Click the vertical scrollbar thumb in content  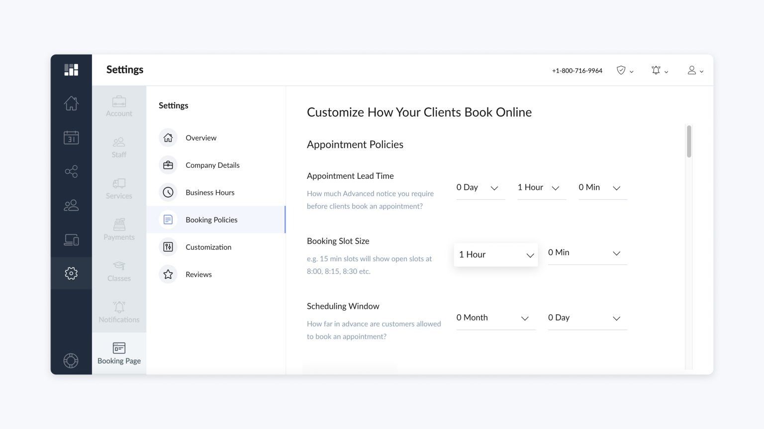point(689,142)
